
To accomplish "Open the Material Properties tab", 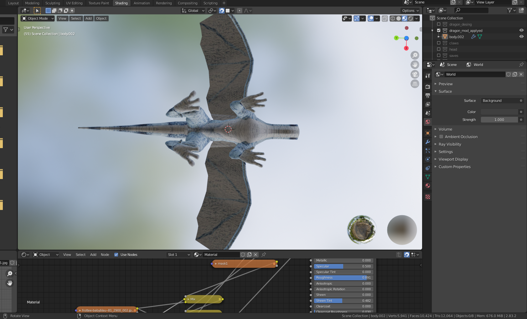I will tap(428, 186).
